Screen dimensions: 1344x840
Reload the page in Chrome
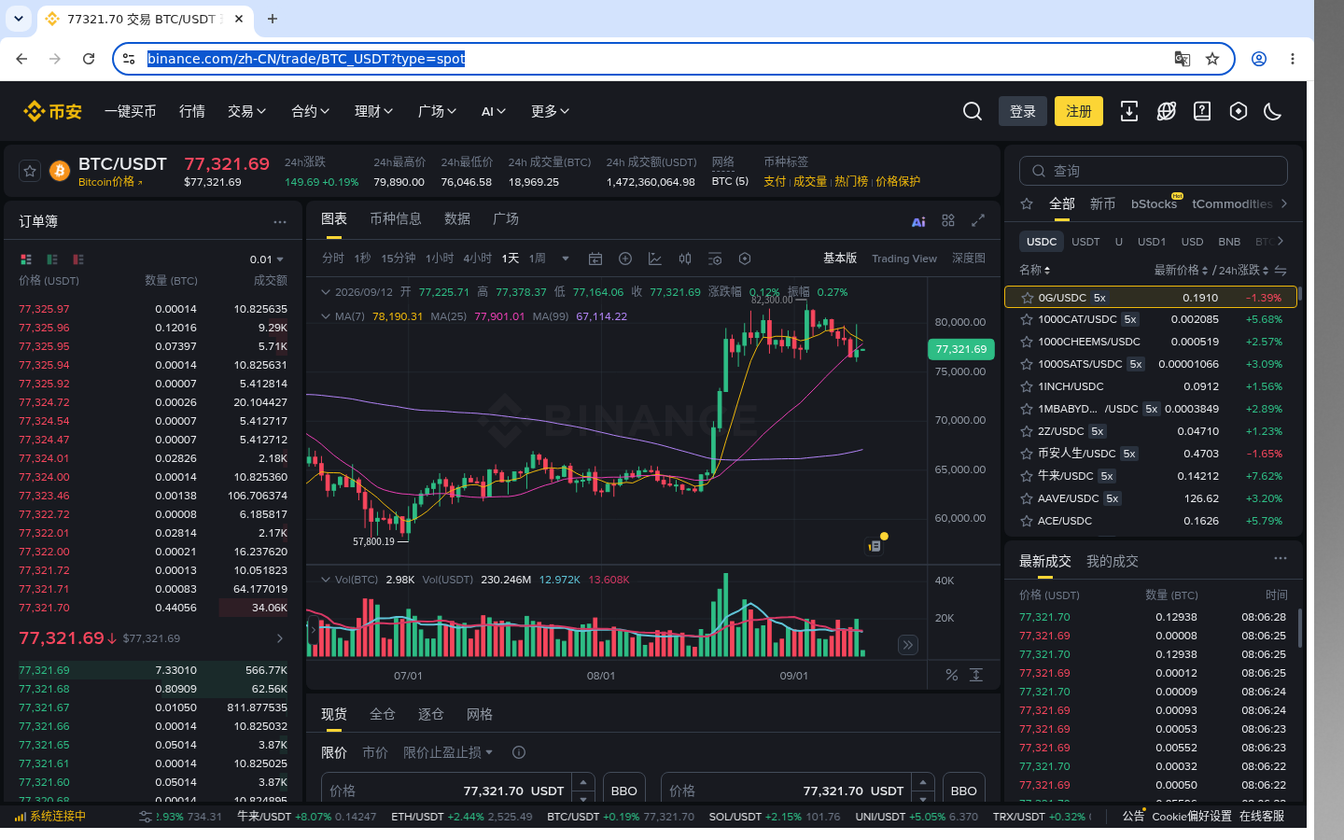89,59
